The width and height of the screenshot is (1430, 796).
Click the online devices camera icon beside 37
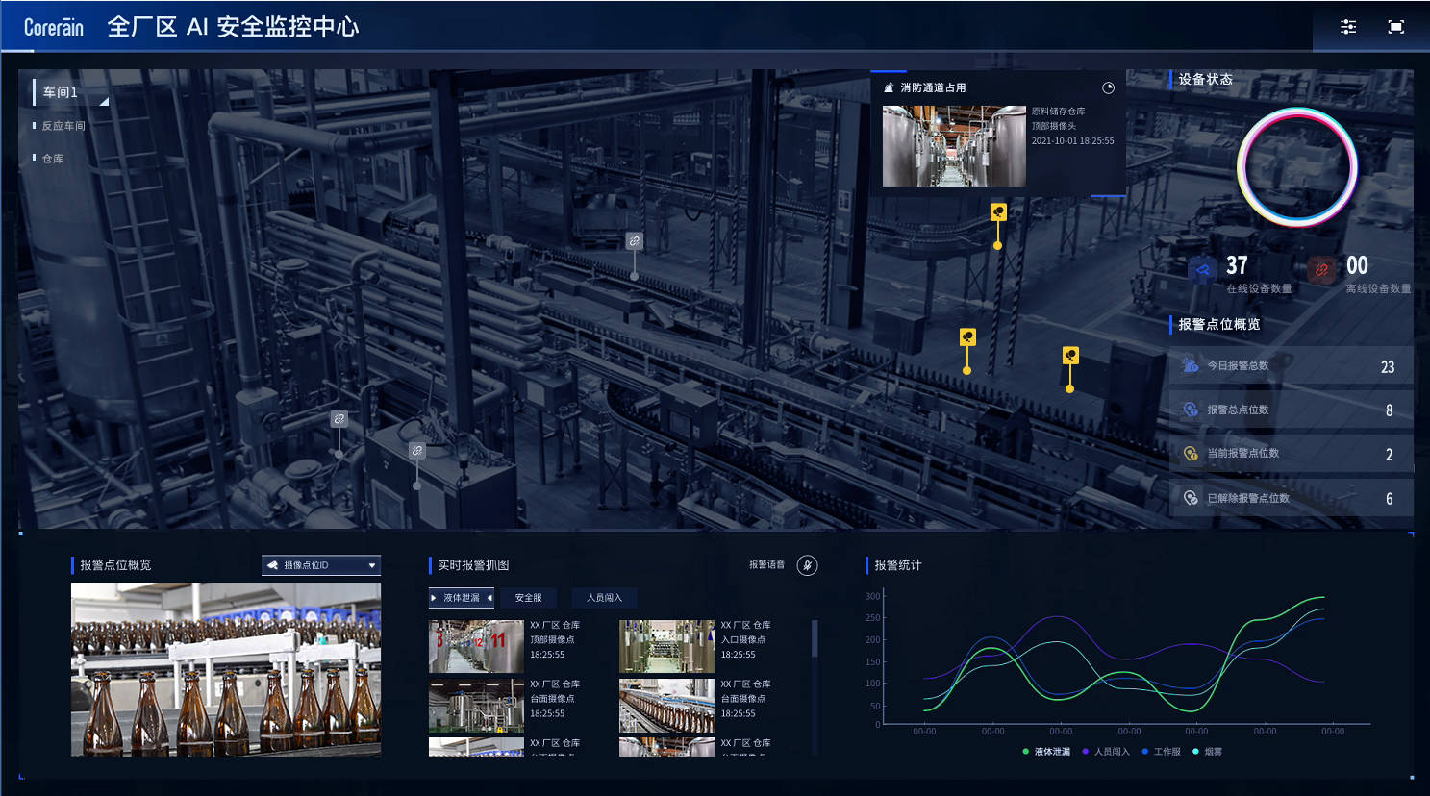(x=1202, y=270)
